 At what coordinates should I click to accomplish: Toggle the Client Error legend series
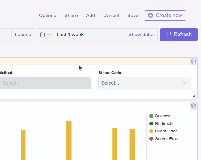pyautogui.click(x=166, y=131)
